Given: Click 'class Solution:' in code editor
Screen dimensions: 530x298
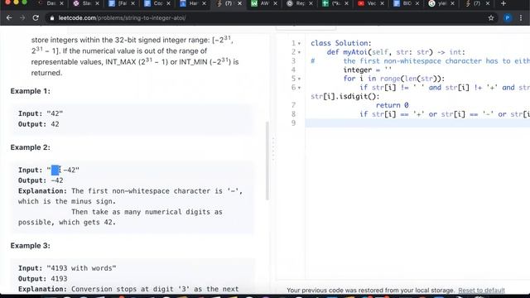Looking at the screenshot, I should point(340,43).
